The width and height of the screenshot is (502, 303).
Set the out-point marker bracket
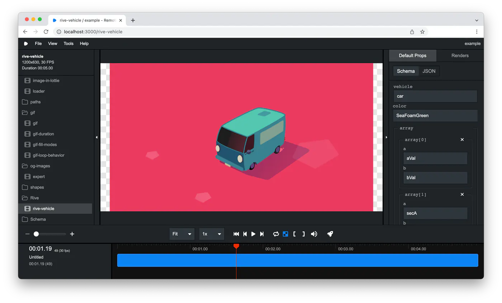pos(303,234)
